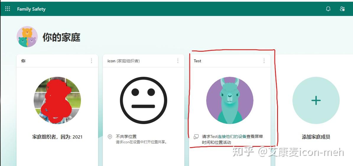Click the llama avatar of Test

pyautogui.click(x=230, y=100)
